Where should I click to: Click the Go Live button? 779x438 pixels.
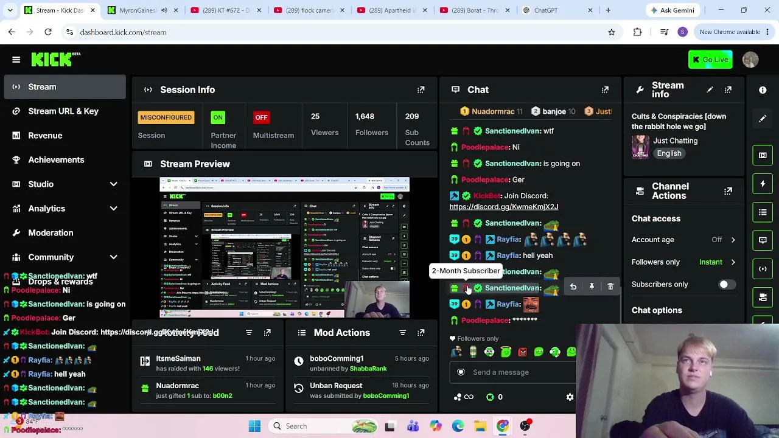pyautogui.click(x=710, y=60)
